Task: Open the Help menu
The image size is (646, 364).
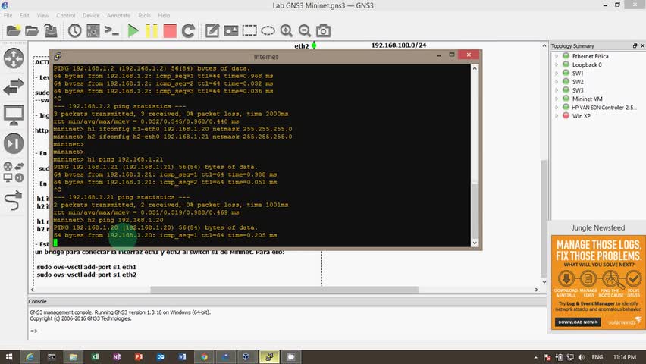Action: [164, 15]
